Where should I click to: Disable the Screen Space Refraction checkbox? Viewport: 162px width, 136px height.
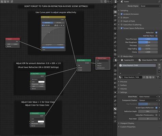157,108
